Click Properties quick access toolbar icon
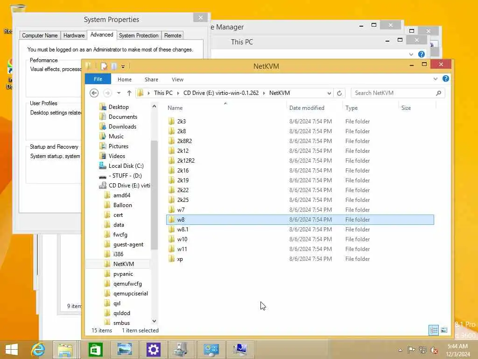 104,66
